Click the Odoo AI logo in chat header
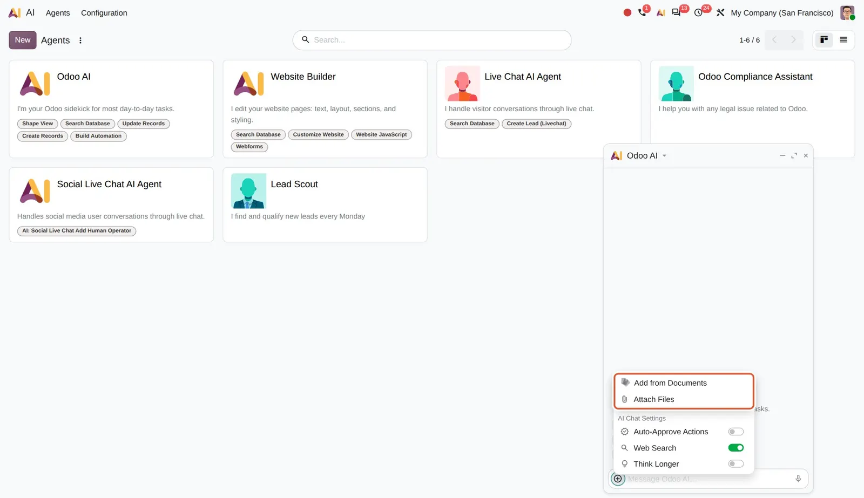 tap(617, 155)
